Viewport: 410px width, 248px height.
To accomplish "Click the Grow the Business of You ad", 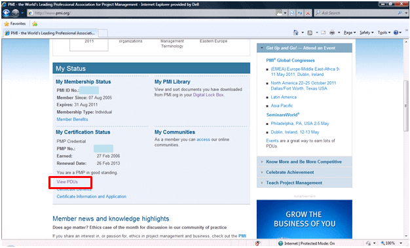I will pyautogui.click(x=305, y=219).
